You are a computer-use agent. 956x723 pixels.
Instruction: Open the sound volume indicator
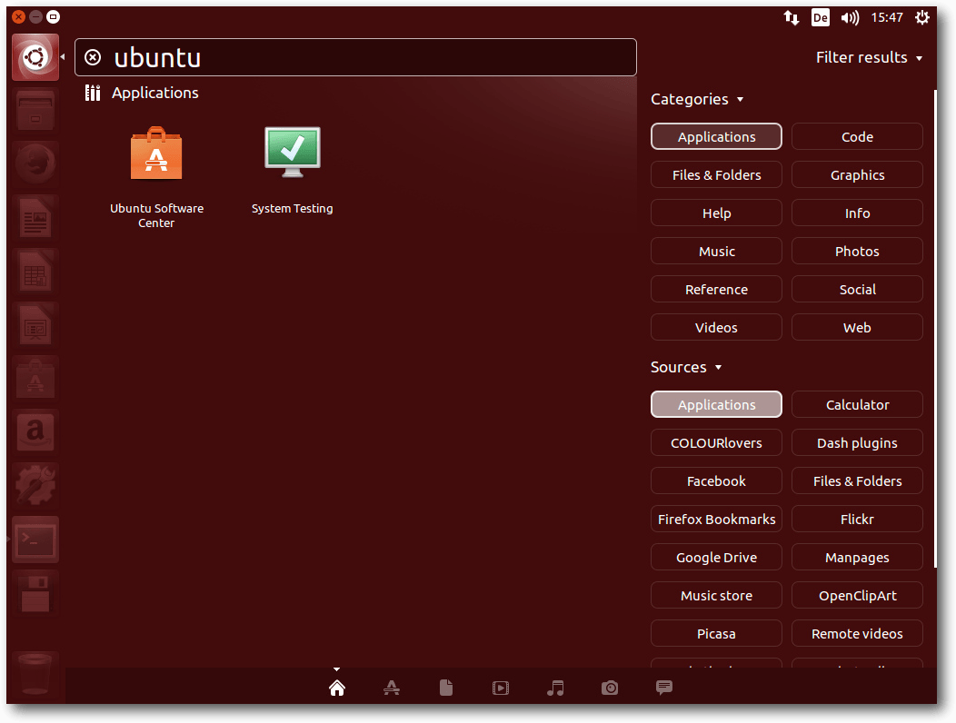pyautogui.click(x=850, y=17)
